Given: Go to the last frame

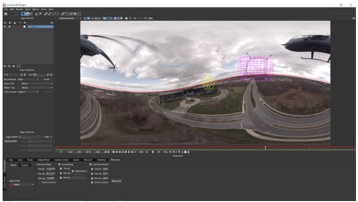Looking at the screenshot, I should coord(132,152).
